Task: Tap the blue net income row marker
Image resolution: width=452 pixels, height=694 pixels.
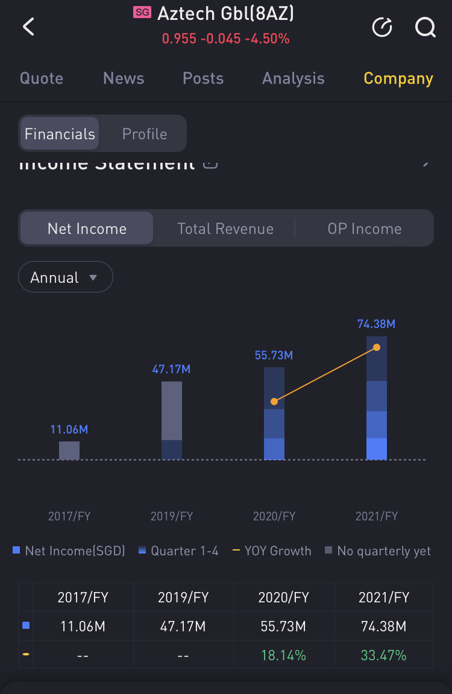Action: [26, 625]
